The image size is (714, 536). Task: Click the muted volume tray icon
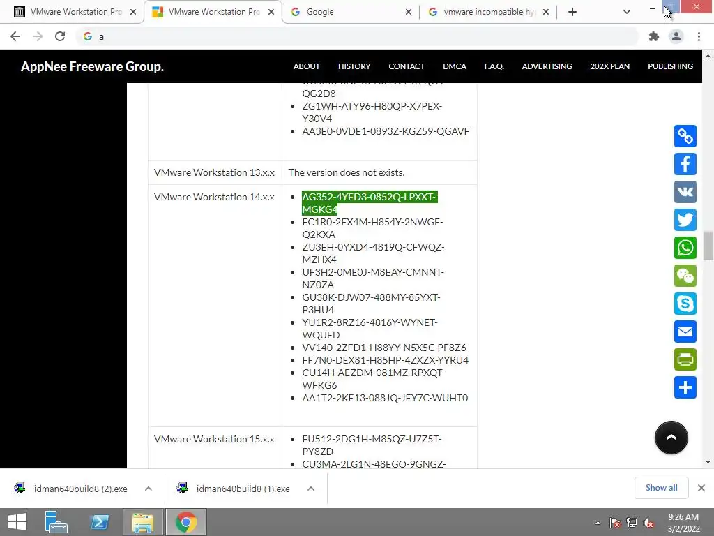[648, 523]
